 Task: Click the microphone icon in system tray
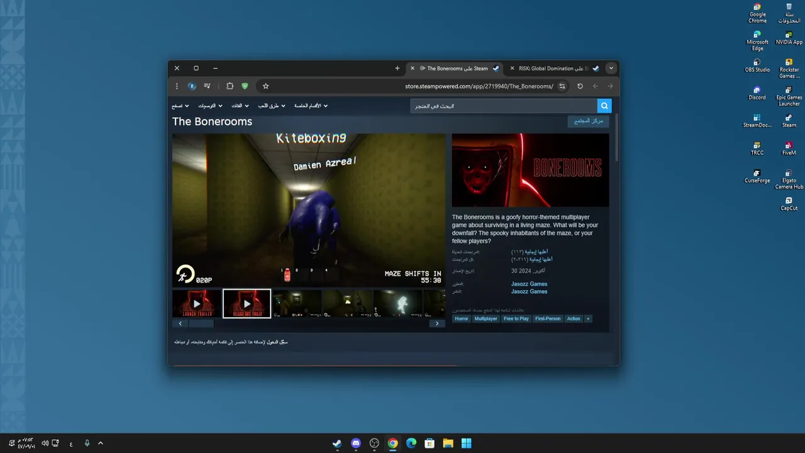click(x=87, y=443)
